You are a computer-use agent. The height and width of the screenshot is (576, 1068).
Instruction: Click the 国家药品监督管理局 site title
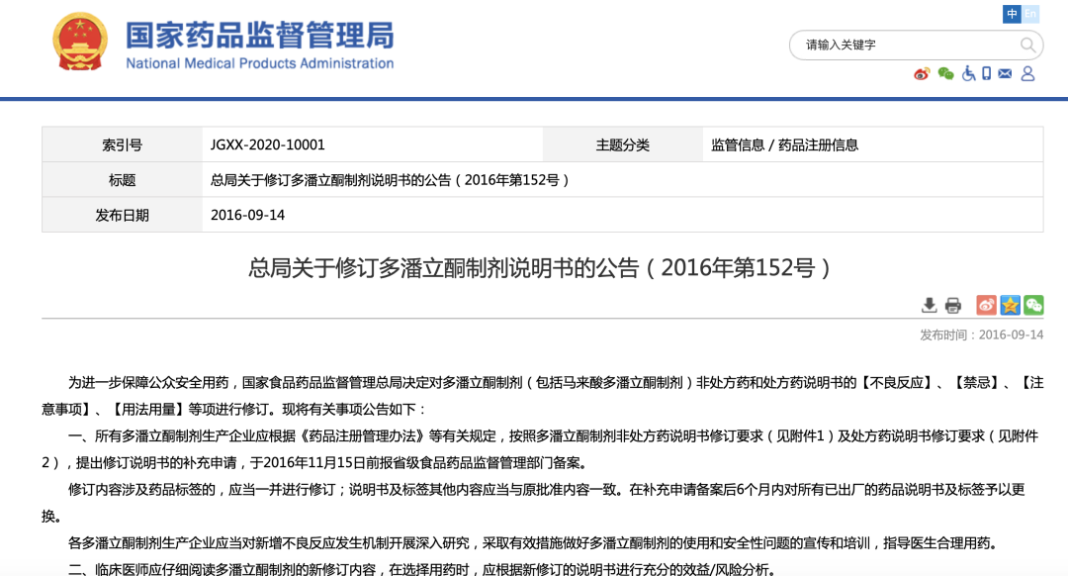259,35
